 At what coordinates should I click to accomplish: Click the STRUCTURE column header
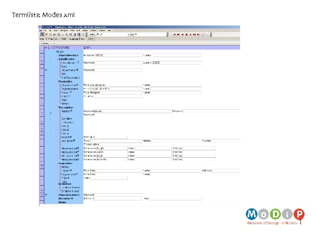(x=61, y=47)
